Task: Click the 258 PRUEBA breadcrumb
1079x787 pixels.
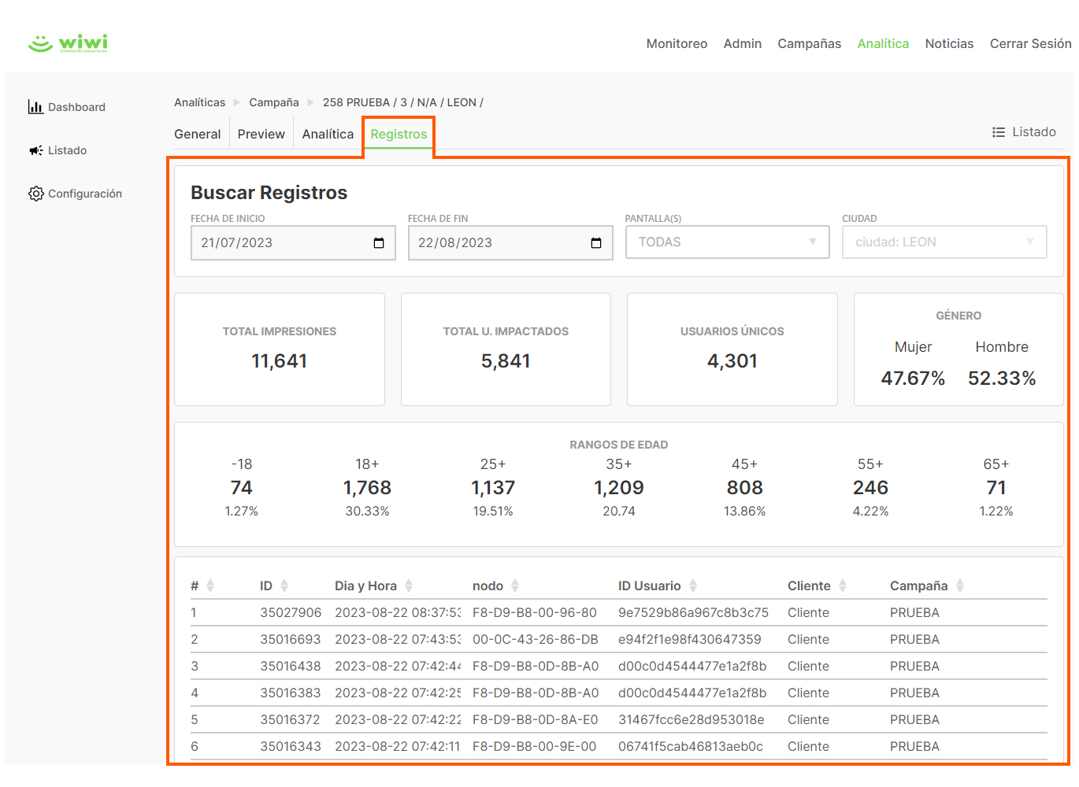Action: (x=403, y=102)
